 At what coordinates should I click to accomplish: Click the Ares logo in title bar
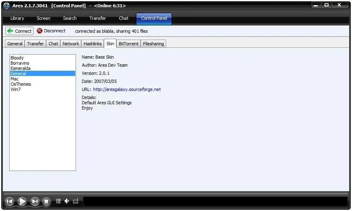tap(6, 5)
